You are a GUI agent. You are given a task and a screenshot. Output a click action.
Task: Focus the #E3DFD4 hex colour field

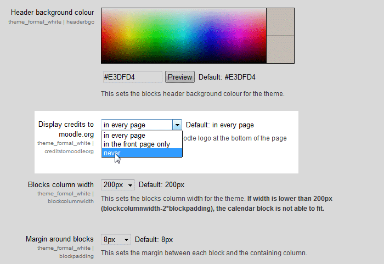(x=132, y=77)
